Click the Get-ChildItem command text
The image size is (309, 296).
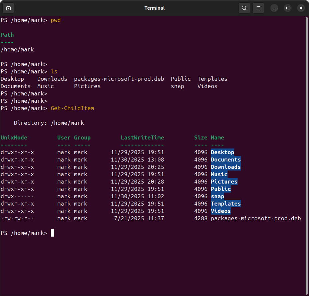[72, 108]
